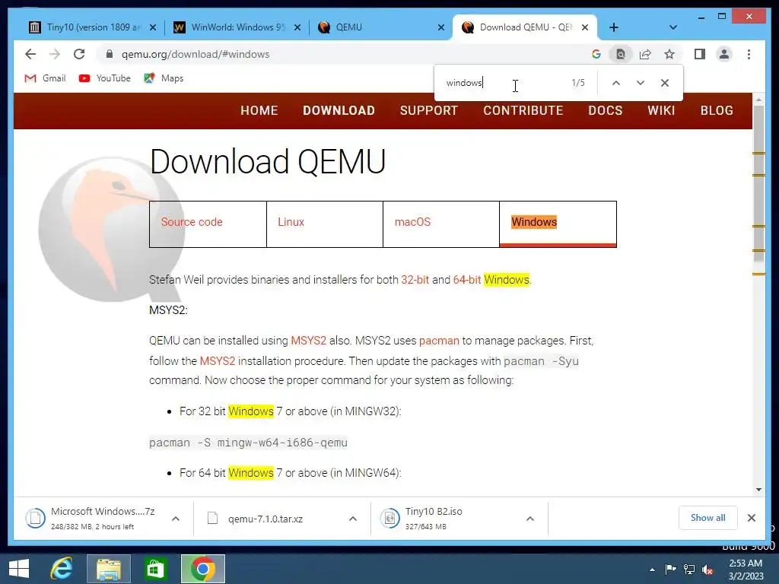
Task: Open the tab search chevron
Action: click(x=673, y=27)
